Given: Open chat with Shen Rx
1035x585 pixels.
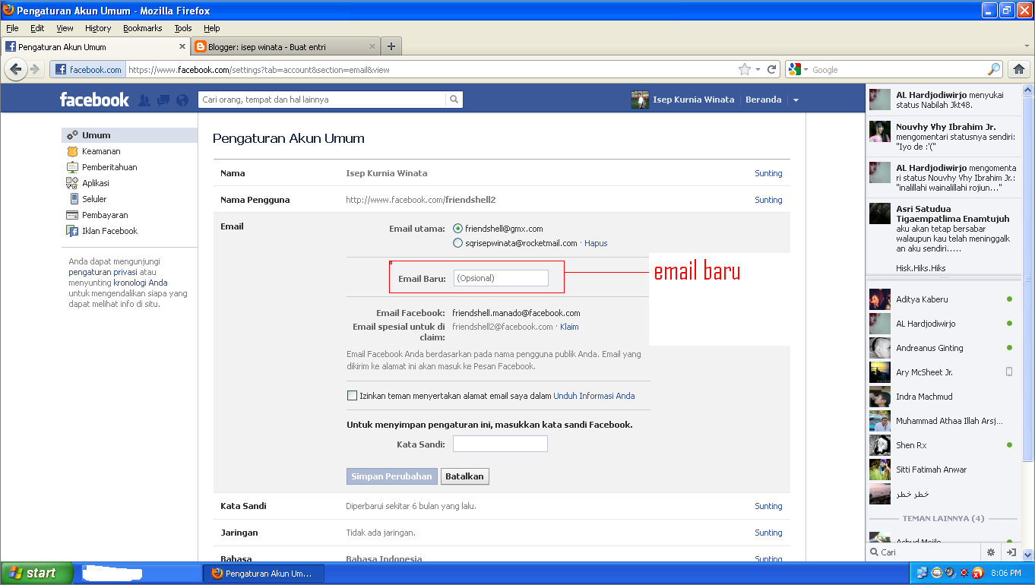Looking at the screenshot, I should point(942,445).
